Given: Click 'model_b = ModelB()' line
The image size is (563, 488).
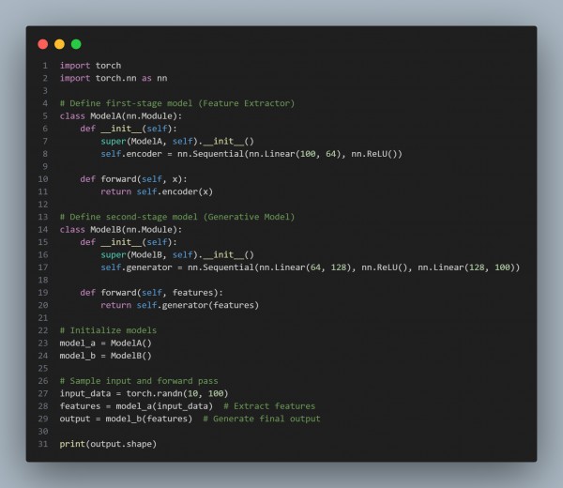Looking at the screenshot, I should (x=105, y=356).
